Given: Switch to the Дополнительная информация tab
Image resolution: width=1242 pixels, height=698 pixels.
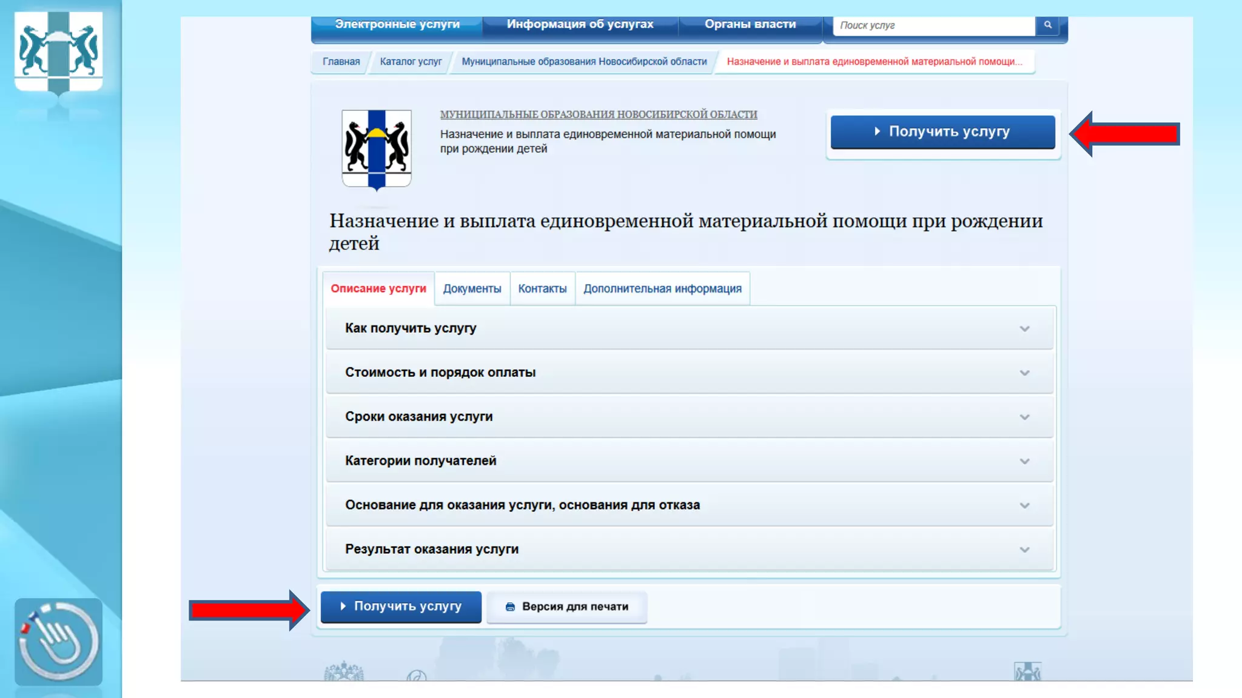Looking at the screenshot, I should [x=662, y=288].
